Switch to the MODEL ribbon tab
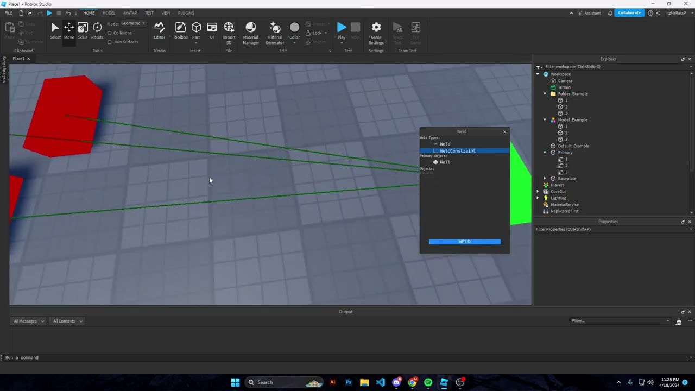The image size is (695, 391). [x=109, y=13]
